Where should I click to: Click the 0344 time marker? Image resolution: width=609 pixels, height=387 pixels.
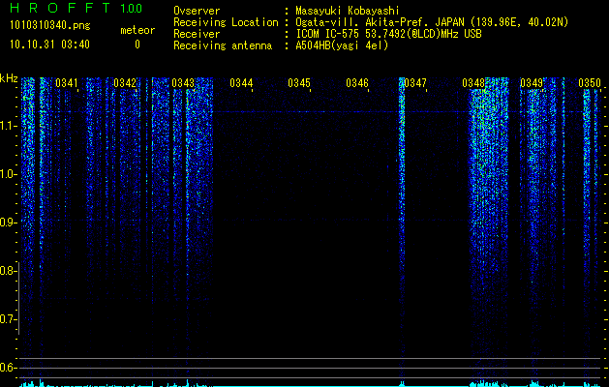tap(241, 83)
